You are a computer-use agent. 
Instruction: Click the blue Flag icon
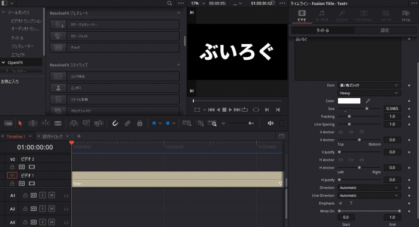pos(154,123)
